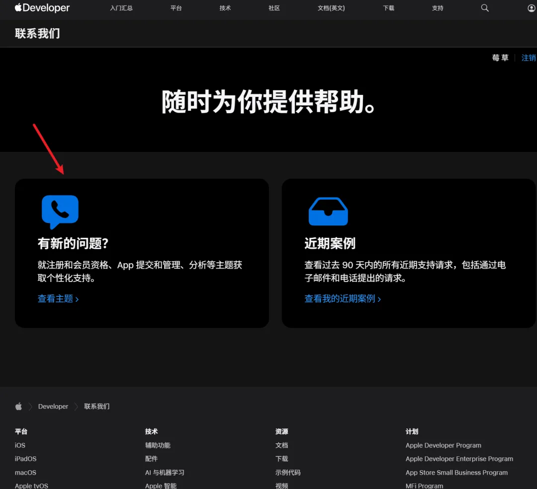
Task: Click 联系我们 in the breadcrumb
Action: coord(97,406)
